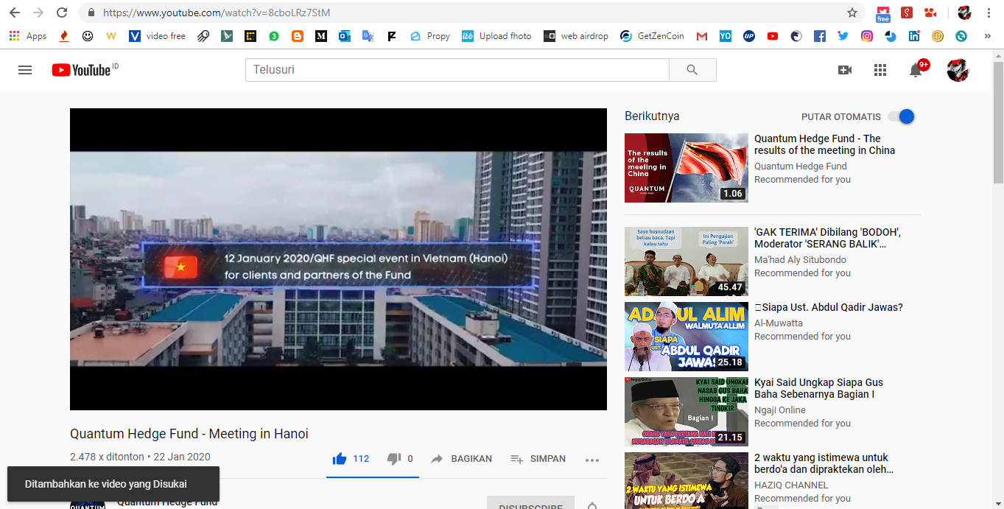
Task: Click the Al-Muwatta channel name
Action: coord(779,323)
